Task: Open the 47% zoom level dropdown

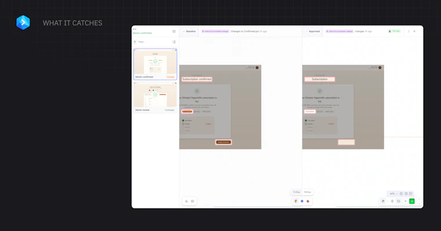Action: coord(393,194)
